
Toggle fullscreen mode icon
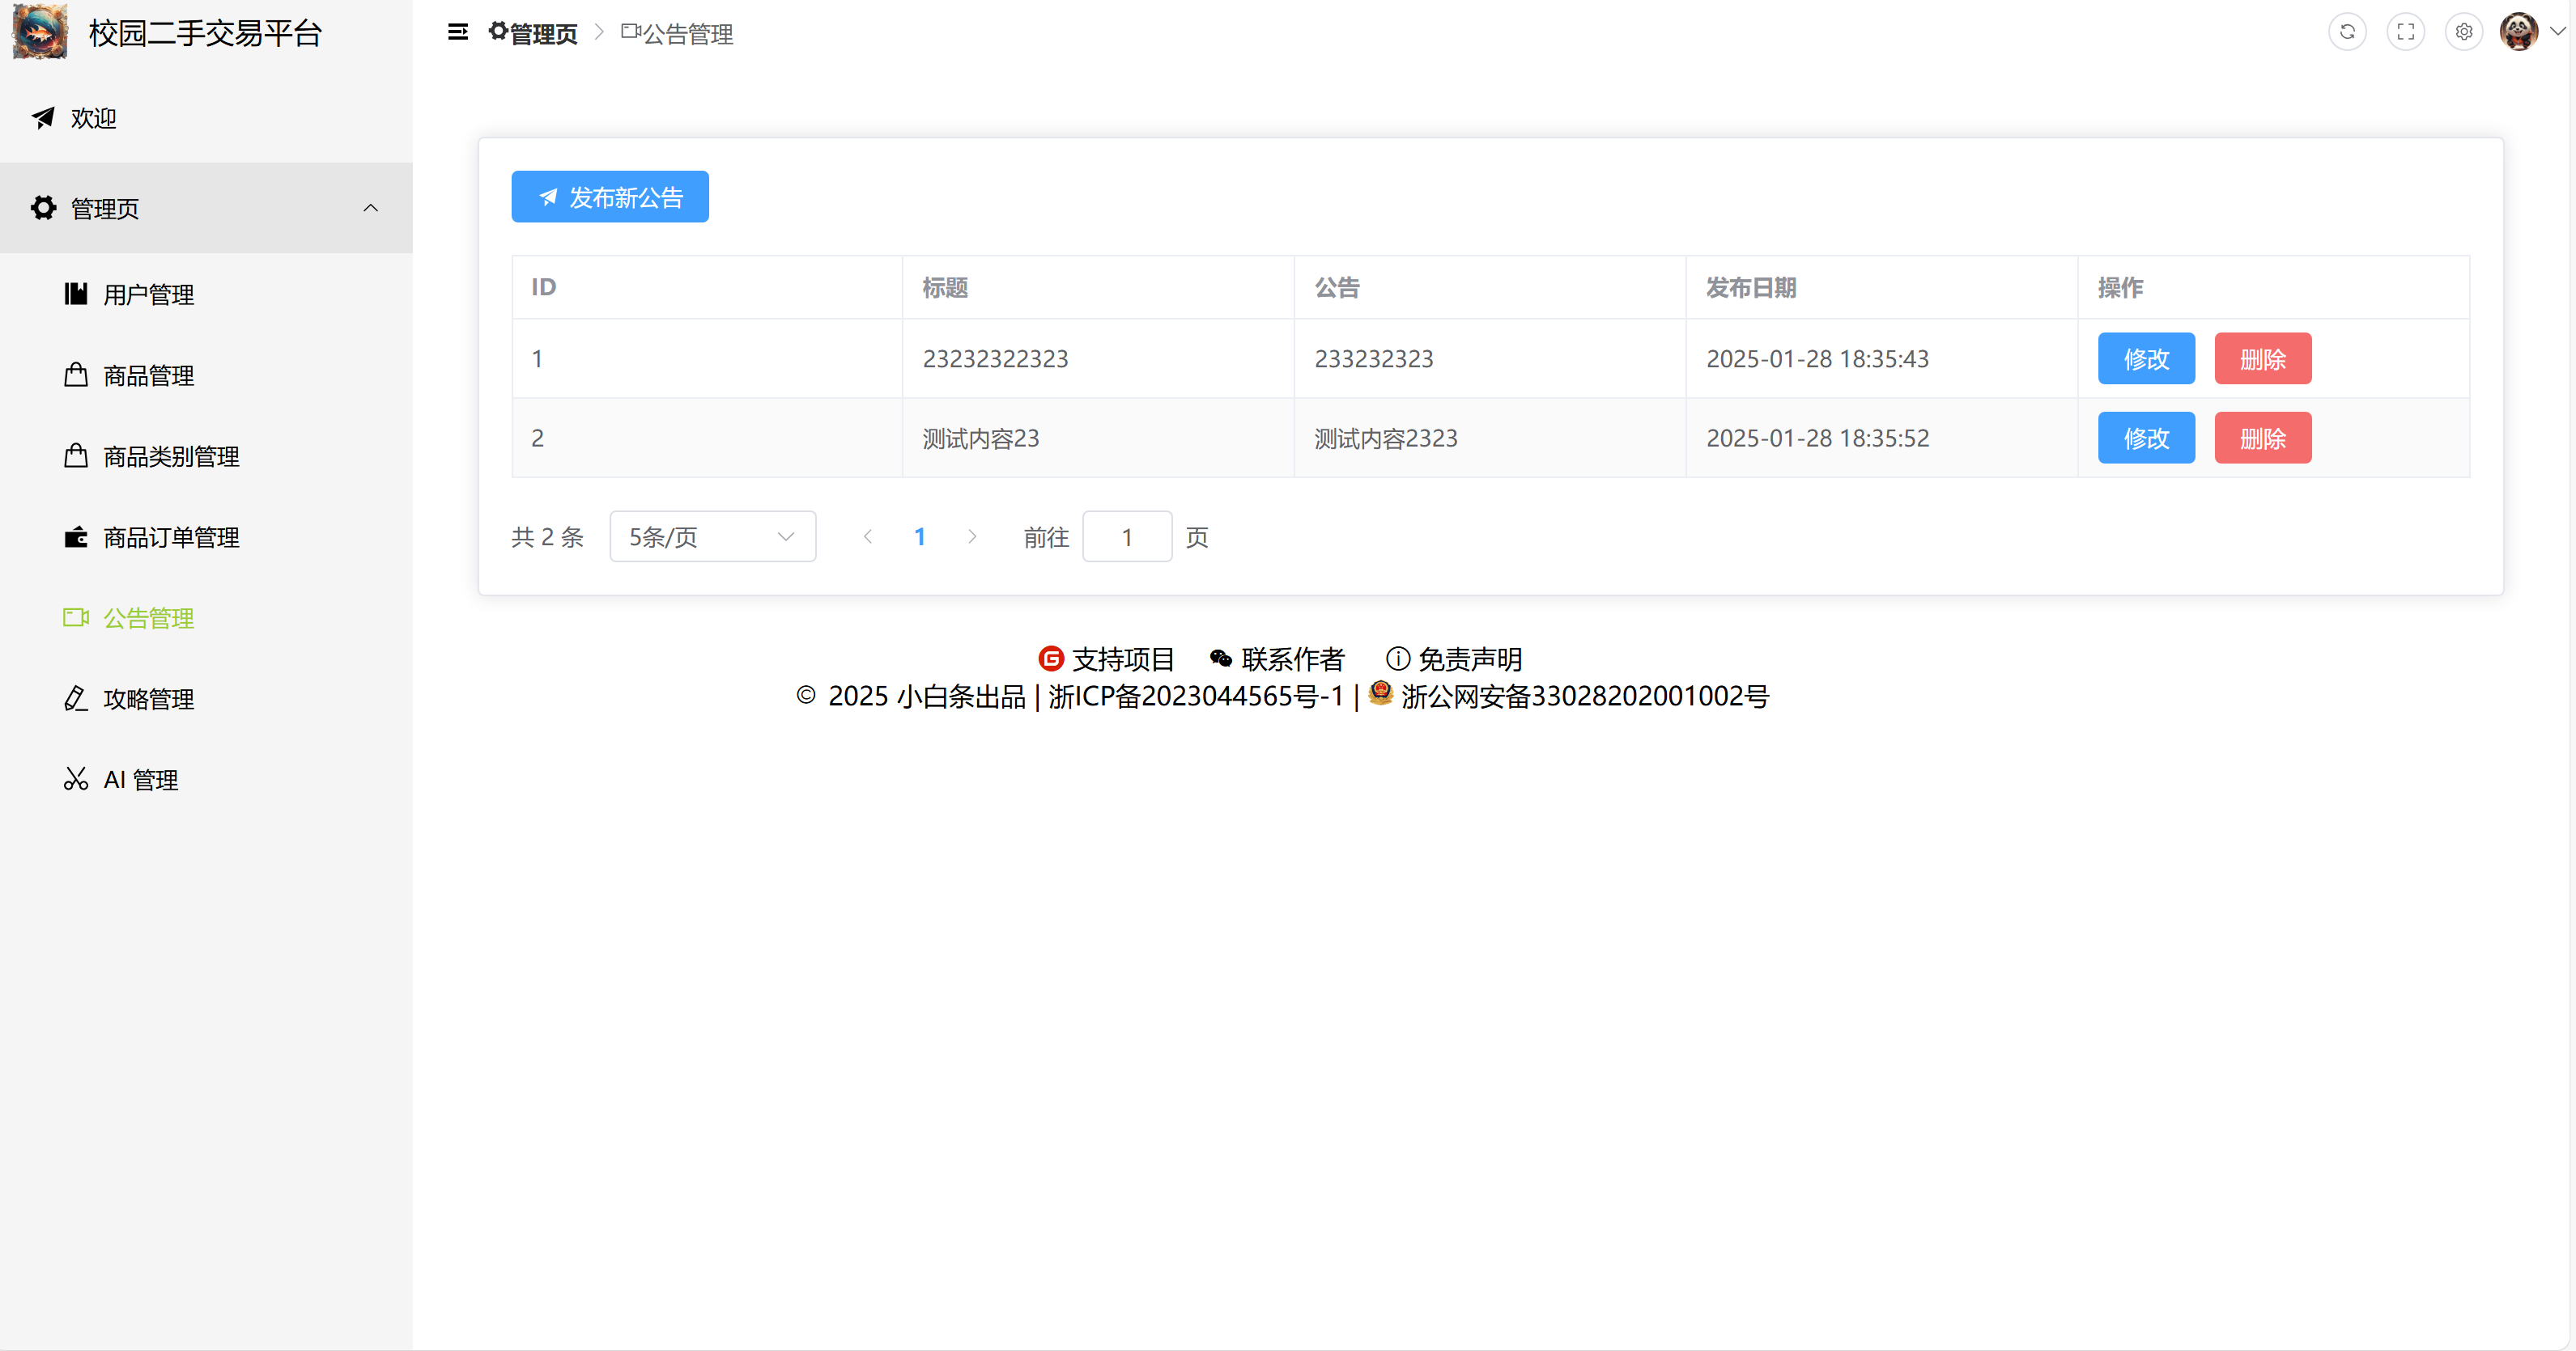tap(2405, 32)
